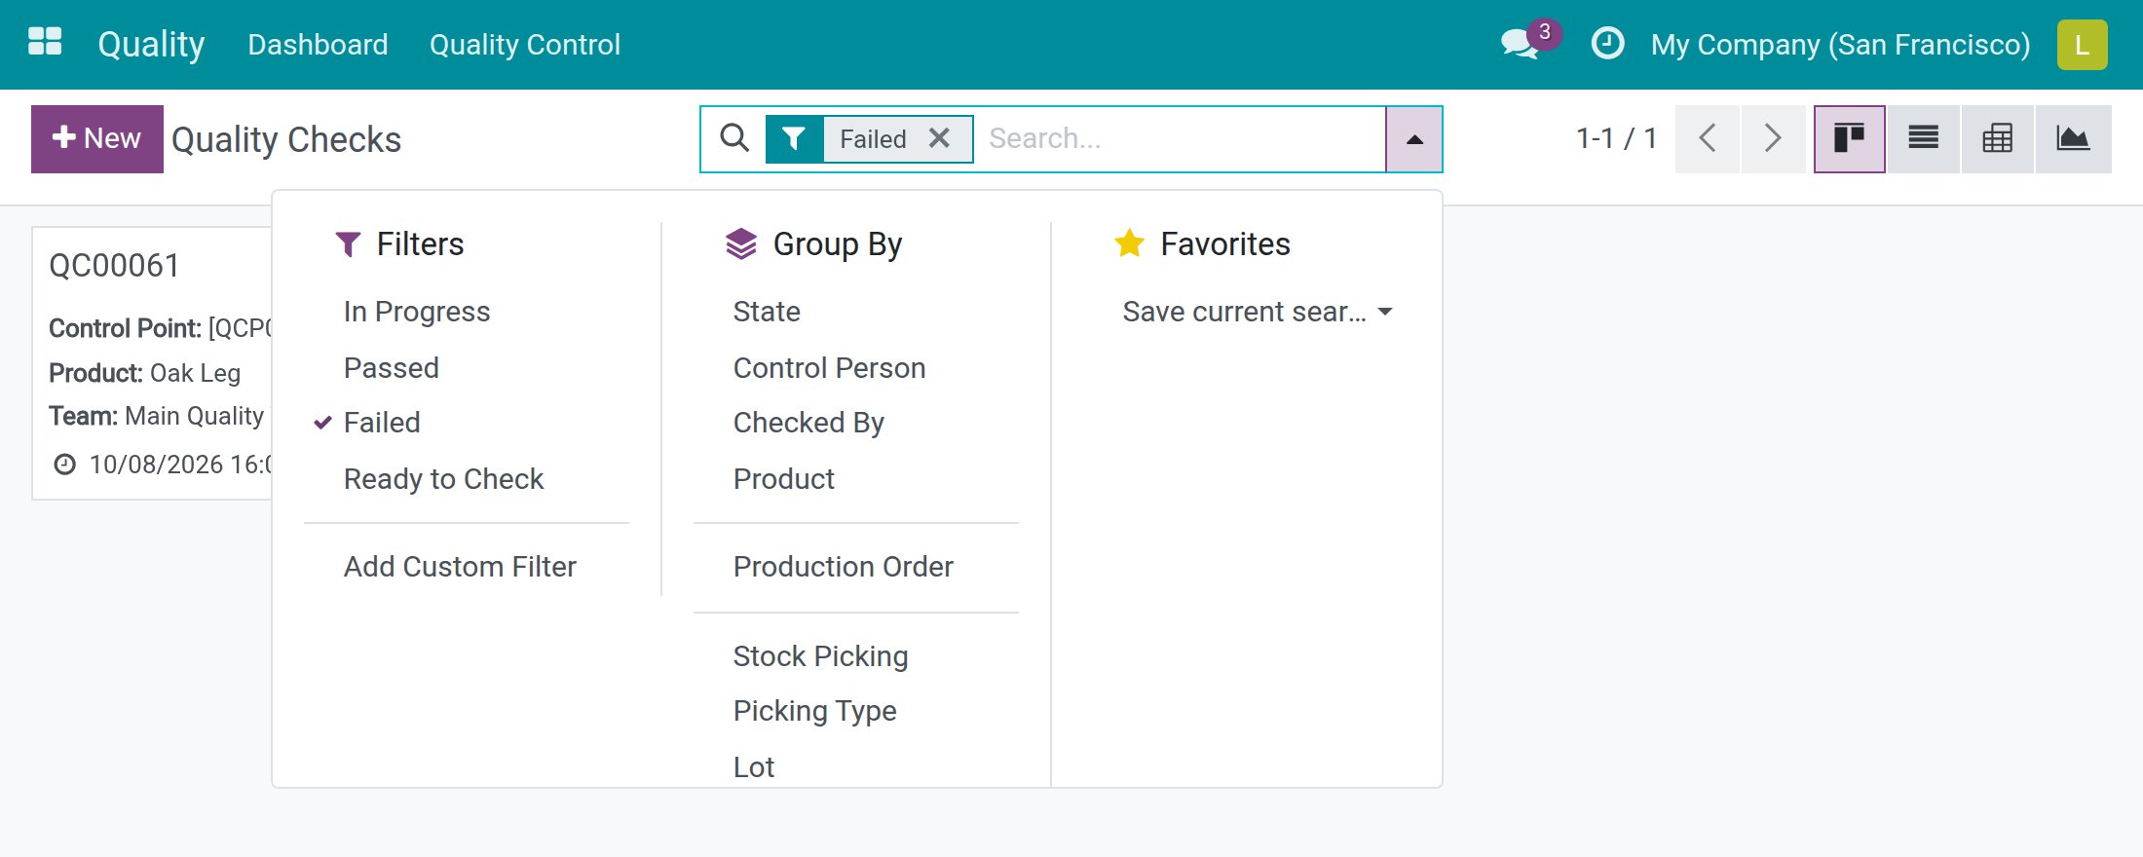Open the Dashboard menu

[x=318, y=45]
